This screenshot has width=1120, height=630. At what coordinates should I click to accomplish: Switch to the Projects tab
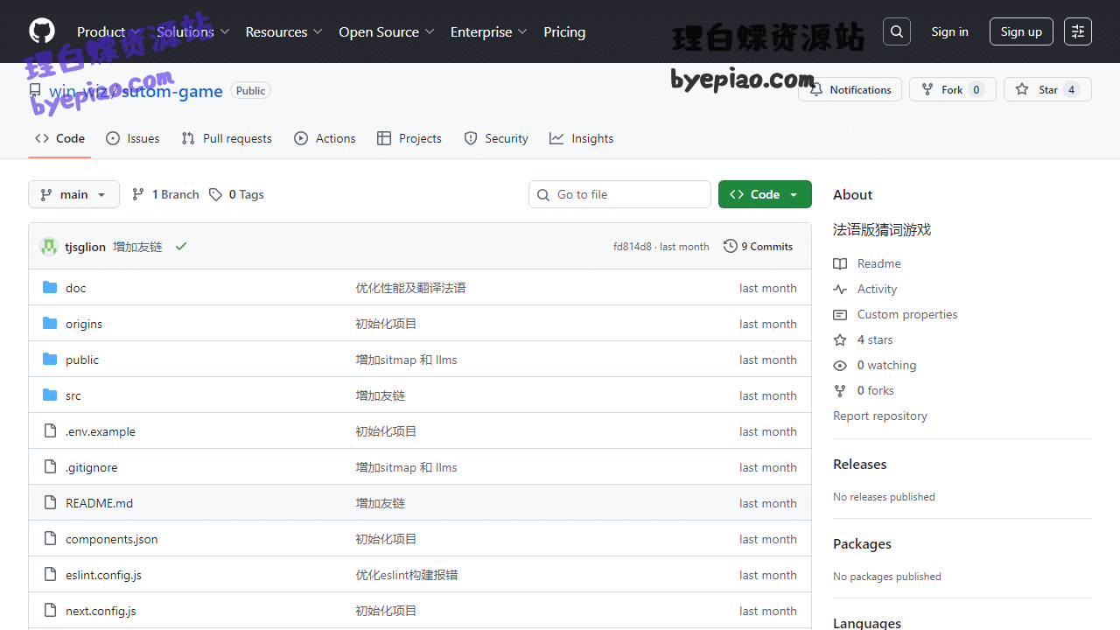(x=409, y=138)
